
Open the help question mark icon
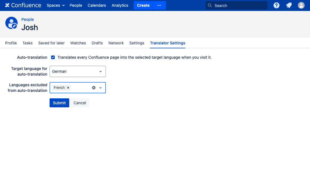[x=276, y=5]
